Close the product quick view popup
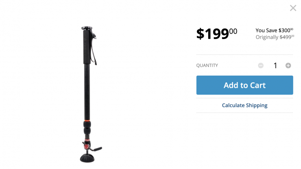 pos(293,8)
